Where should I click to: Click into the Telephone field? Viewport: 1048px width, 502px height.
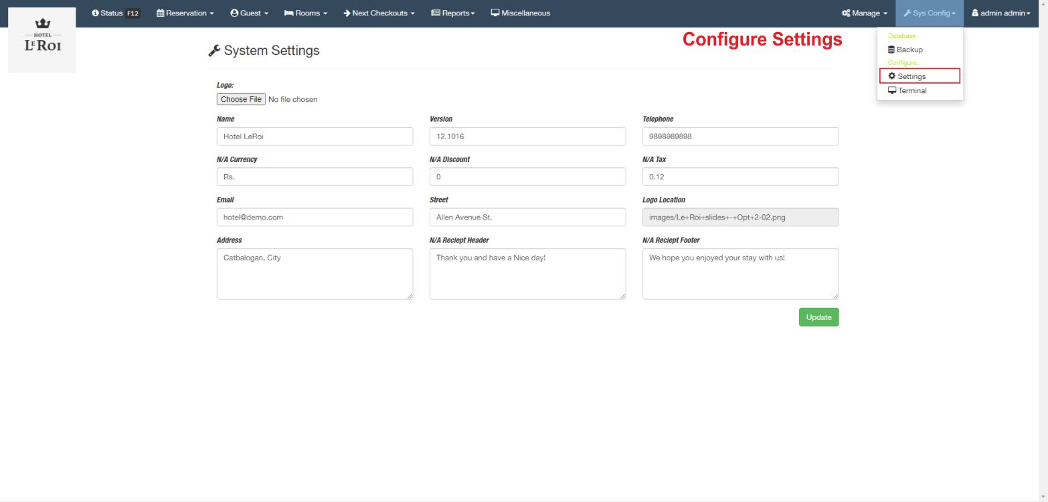(740, 137)
